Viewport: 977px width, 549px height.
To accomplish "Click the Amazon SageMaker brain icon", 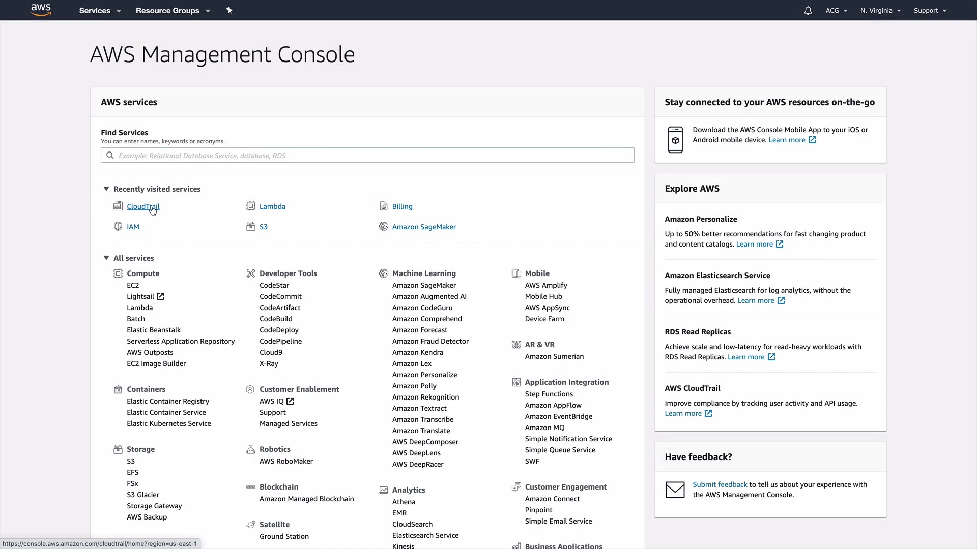I will [383, 226].
